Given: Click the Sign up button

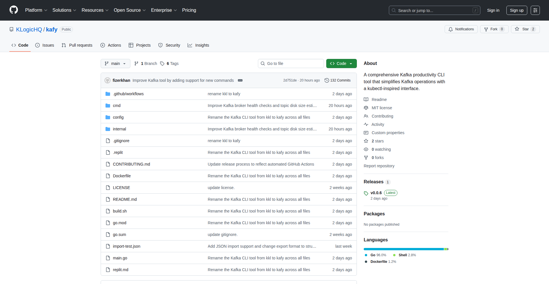Looking at the screenshot, I should 516,10.
